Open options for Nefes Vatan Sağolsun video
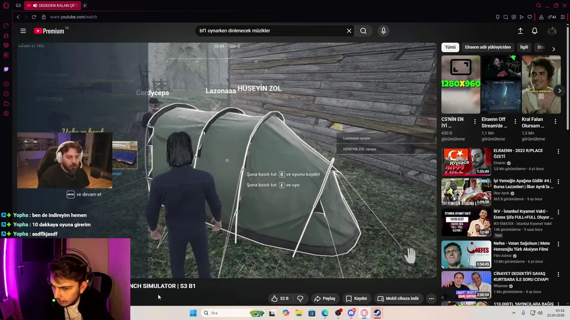 pos(558,244)
